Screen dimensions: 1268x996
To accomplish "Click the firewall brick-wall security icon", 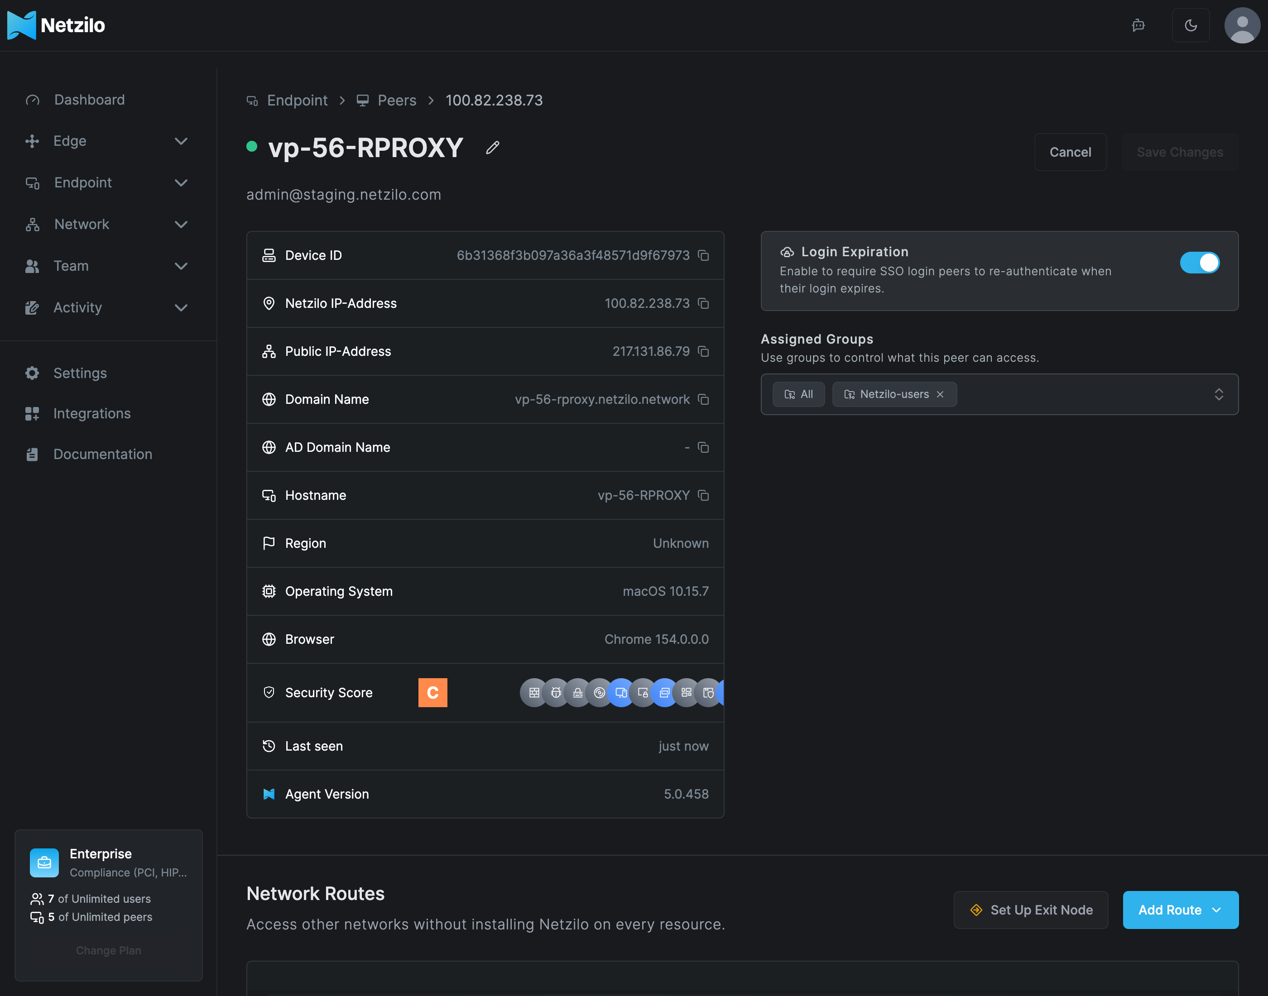I will click(534, 693).
